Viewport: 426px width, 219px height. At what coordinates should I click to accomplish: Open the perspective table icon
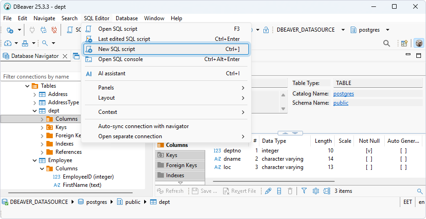click(404, 43)
